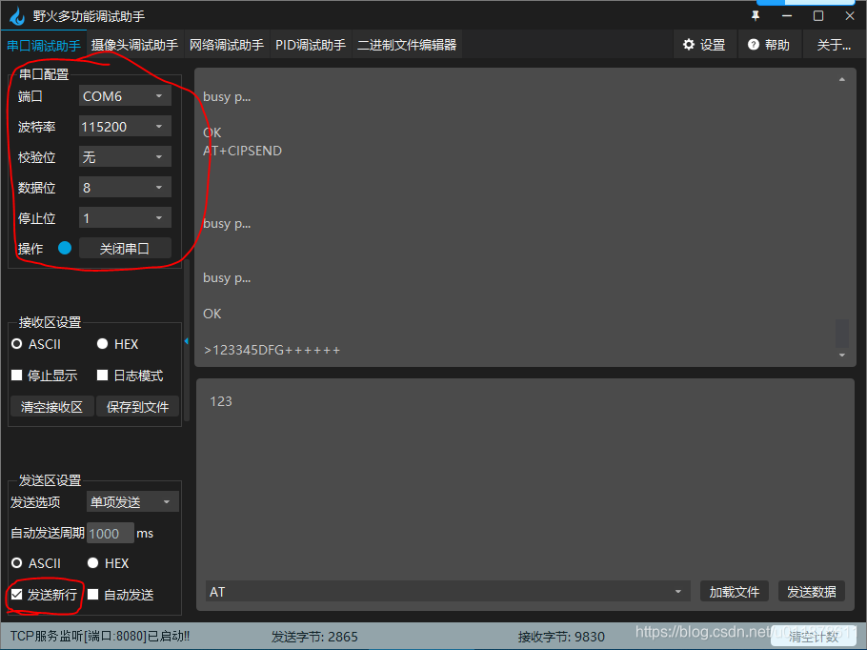Click 清空接收区 button
The width and height of the screenshot is (867, 650).
pos(52,407)
